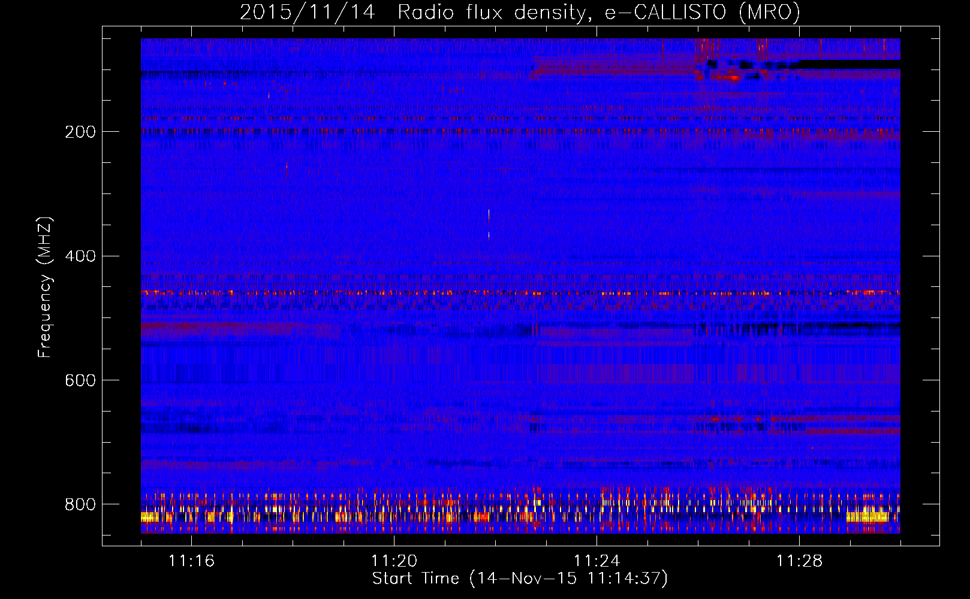
Task: Click the bright orange interference line near 460 MHz
Action: (520, 294)
